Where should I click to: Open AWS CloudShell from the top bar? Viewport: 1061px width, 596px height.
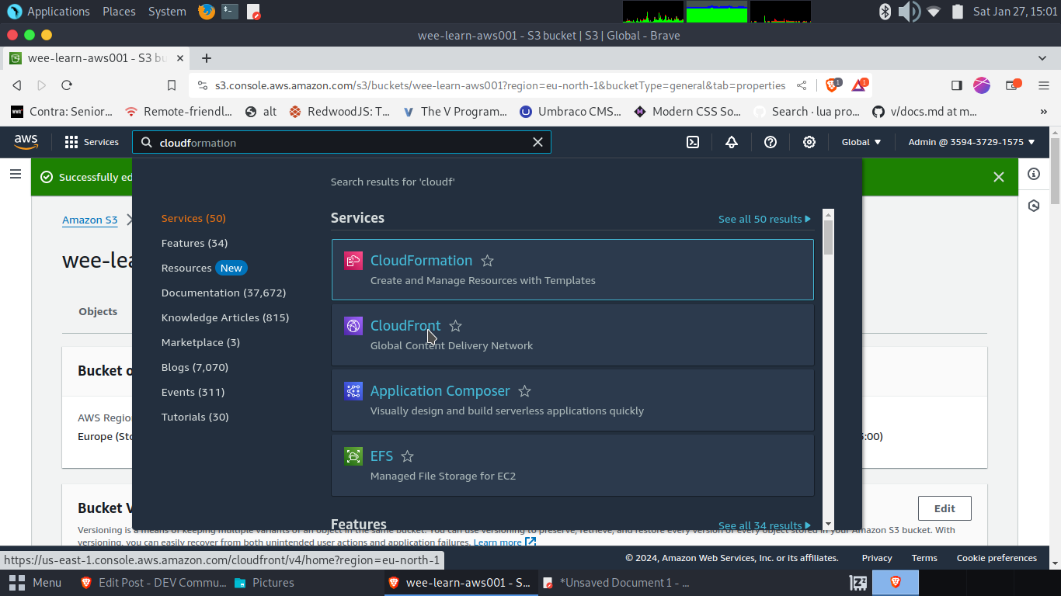coord(693,142)
